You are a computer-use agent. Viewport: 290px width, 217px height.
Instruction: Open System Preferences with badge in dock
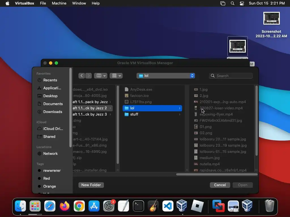(x=109, y=206)
